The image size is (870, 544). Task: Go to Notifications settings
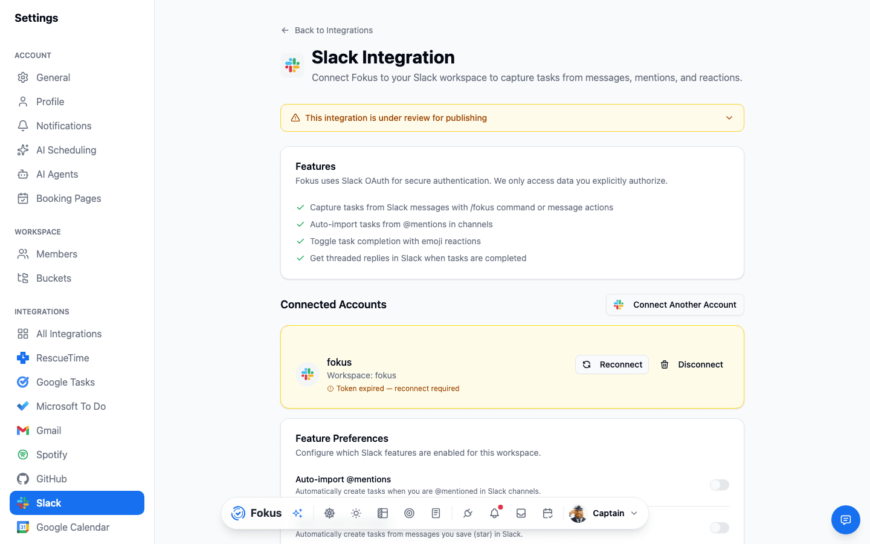tap(77, 126)
